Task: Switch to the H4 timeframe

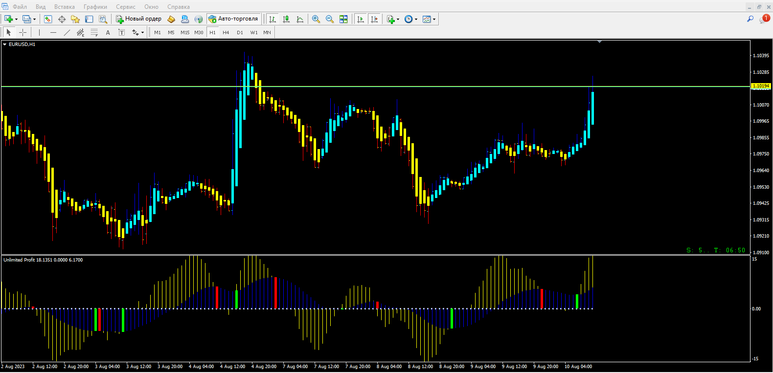Action: [x=226, y=32]
